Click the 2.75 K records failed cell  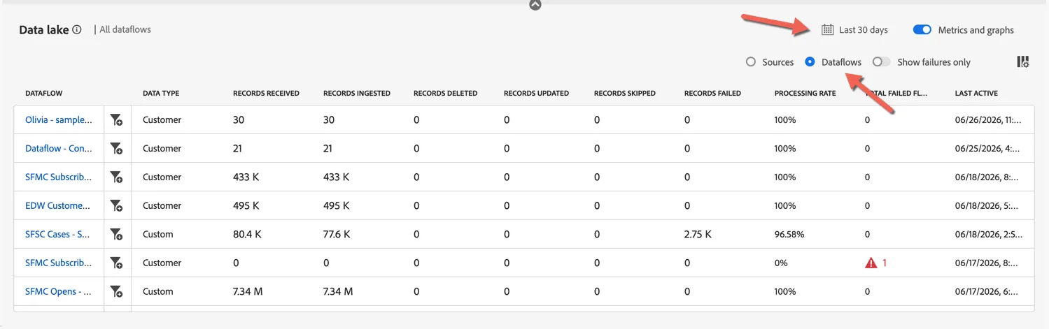698,235
